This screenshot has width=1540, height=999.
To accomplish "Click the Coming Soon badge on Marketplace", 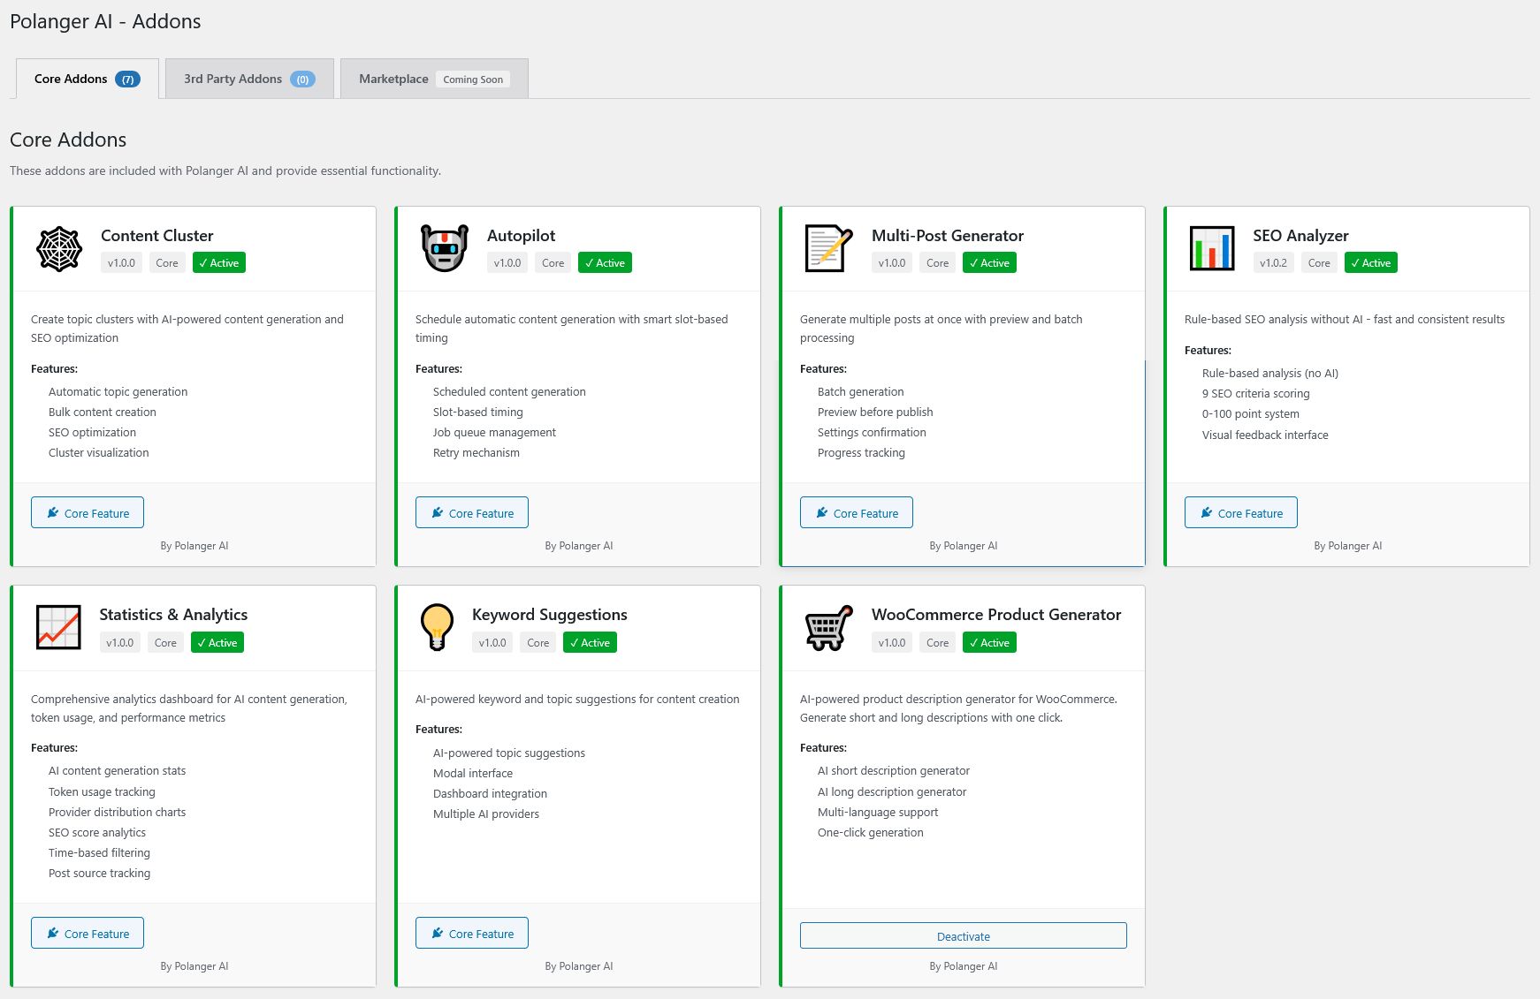I will click(x=473, y=79).
